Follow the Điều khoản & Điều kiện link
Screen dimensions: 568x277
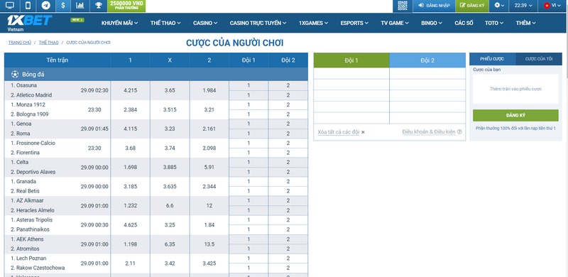[429, 132]
